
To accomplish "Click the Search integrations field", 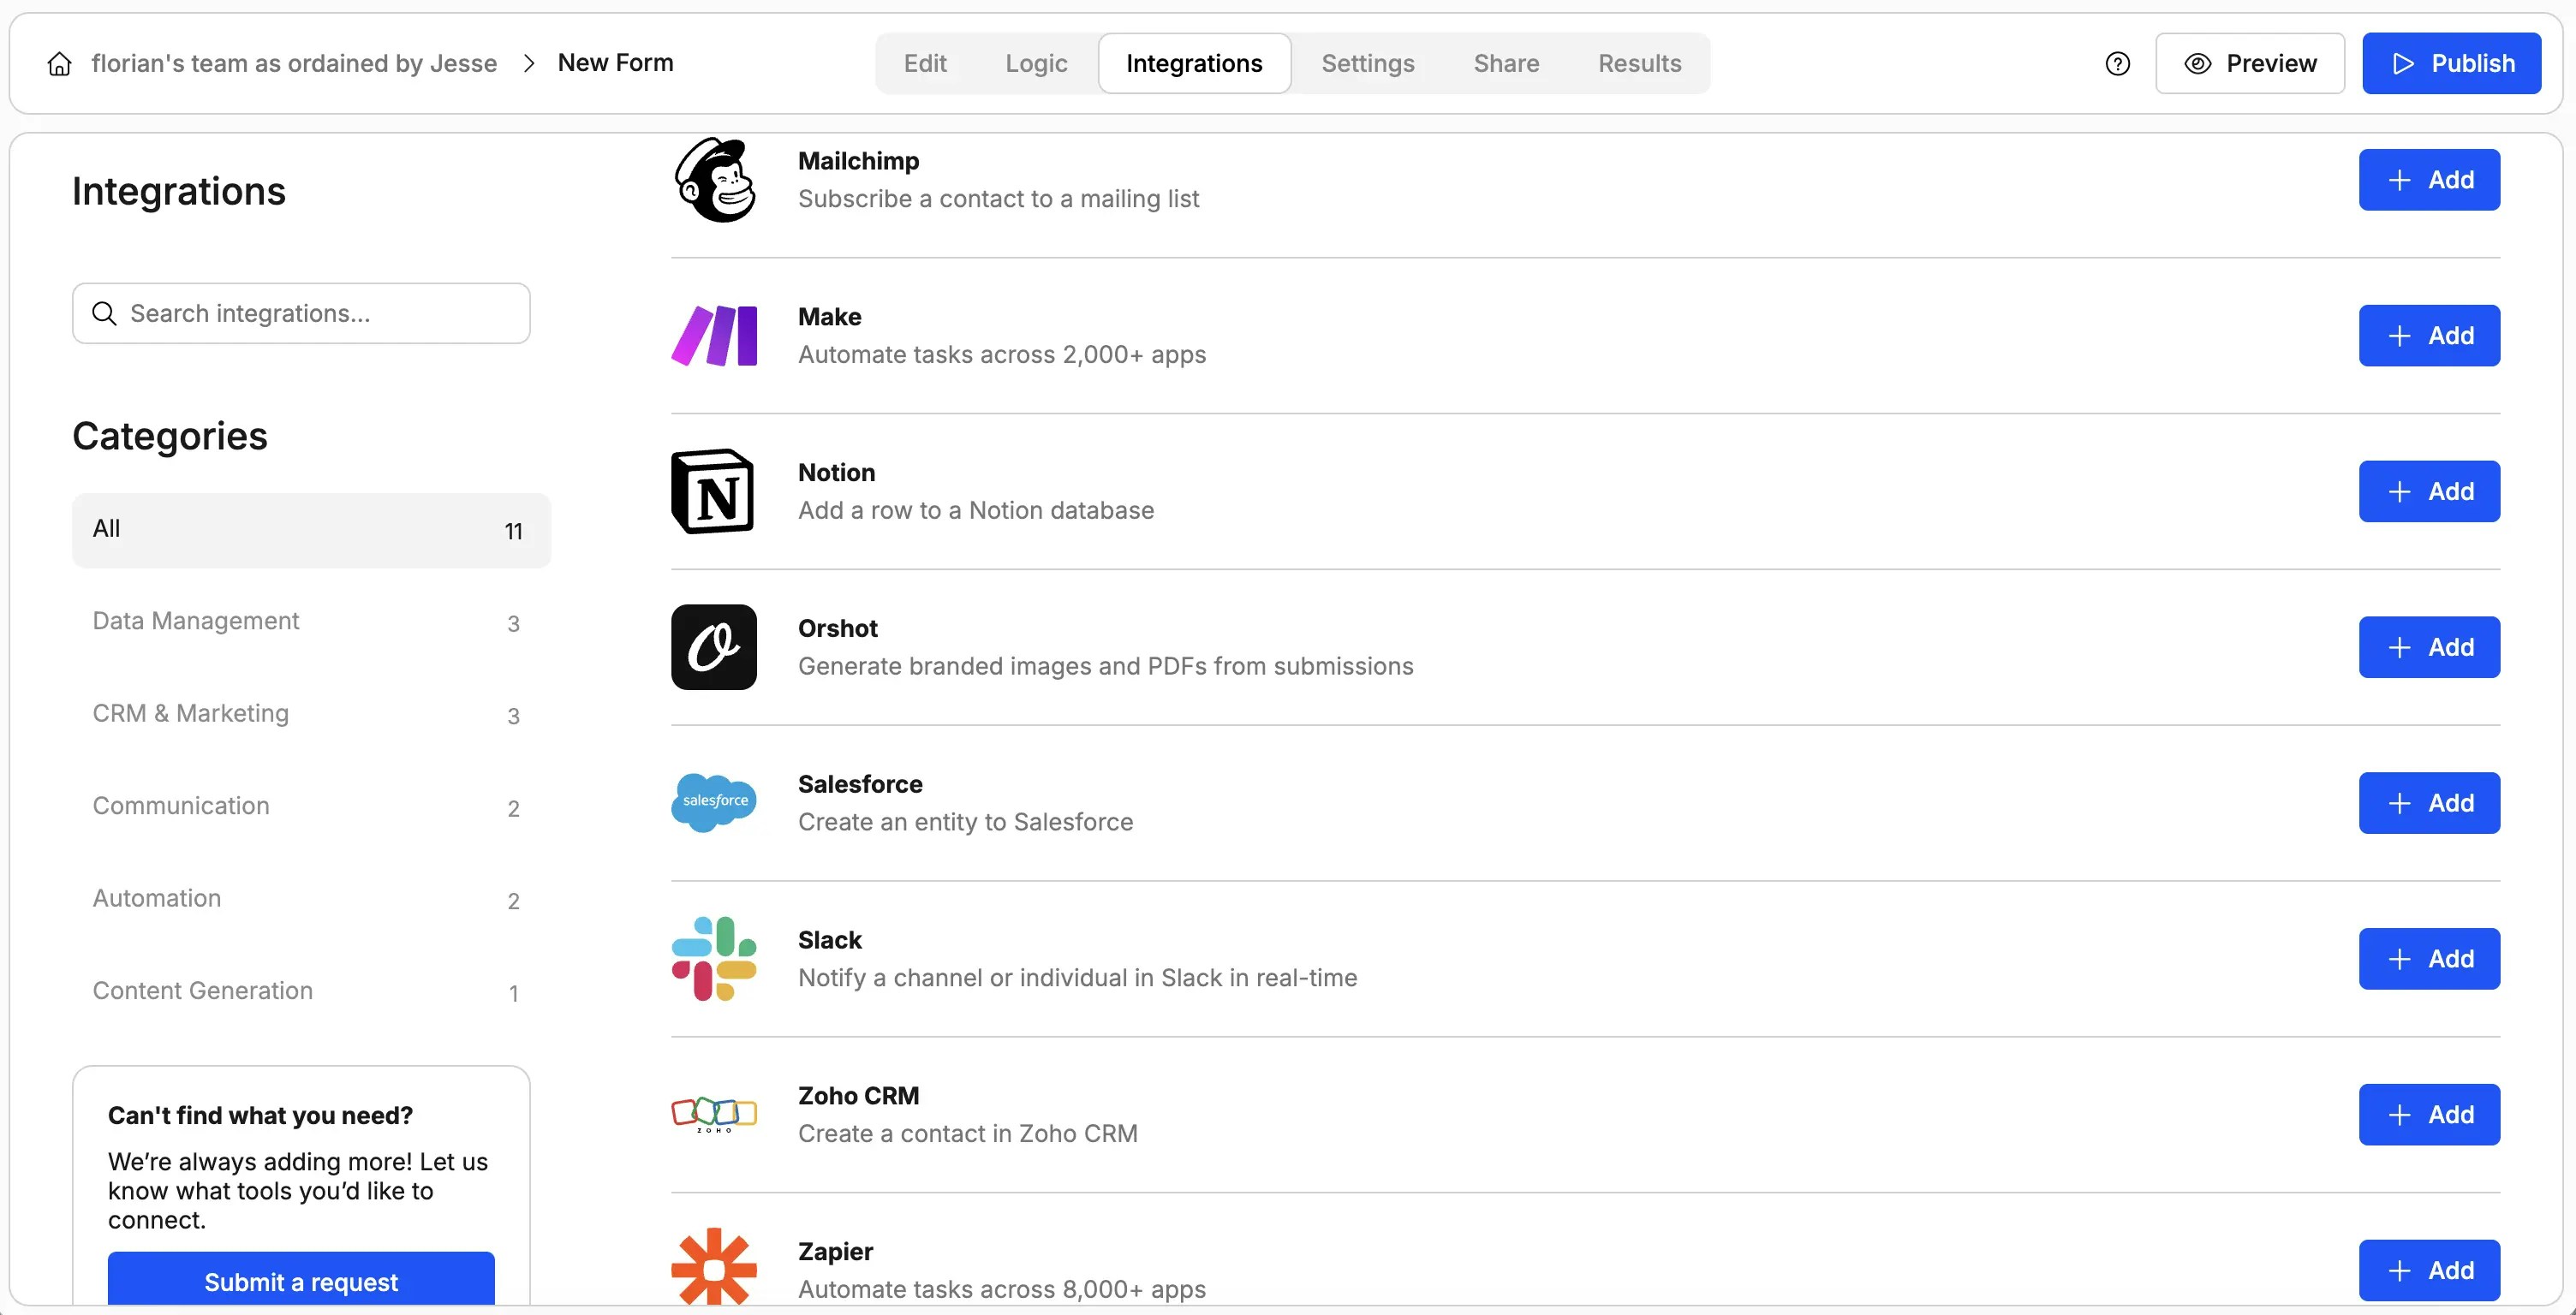I will 301,313.
